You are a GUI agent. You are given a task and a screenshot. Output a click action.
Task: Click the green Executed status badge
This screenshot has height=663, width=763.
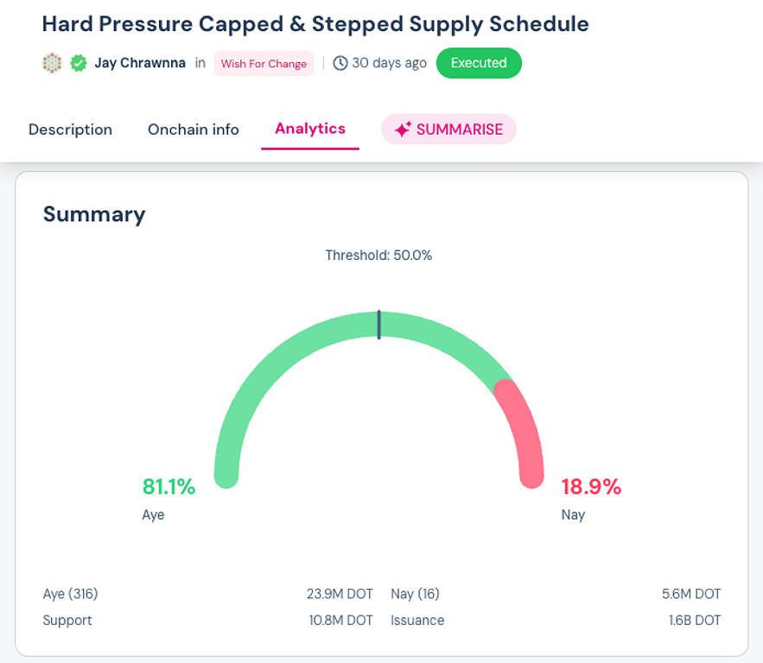pos(479,63)
